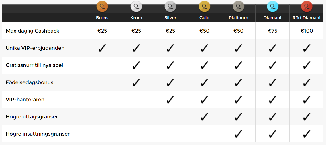Click the Max daglig Cashback label

pos(32,31)
